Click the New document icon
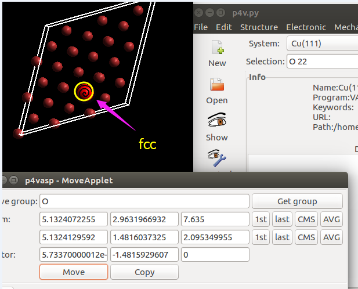 point(217,48)
